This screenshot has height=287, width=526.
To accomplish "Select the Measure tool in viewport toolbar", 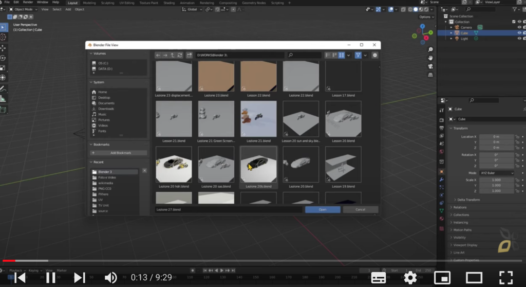I will [4, 99].
